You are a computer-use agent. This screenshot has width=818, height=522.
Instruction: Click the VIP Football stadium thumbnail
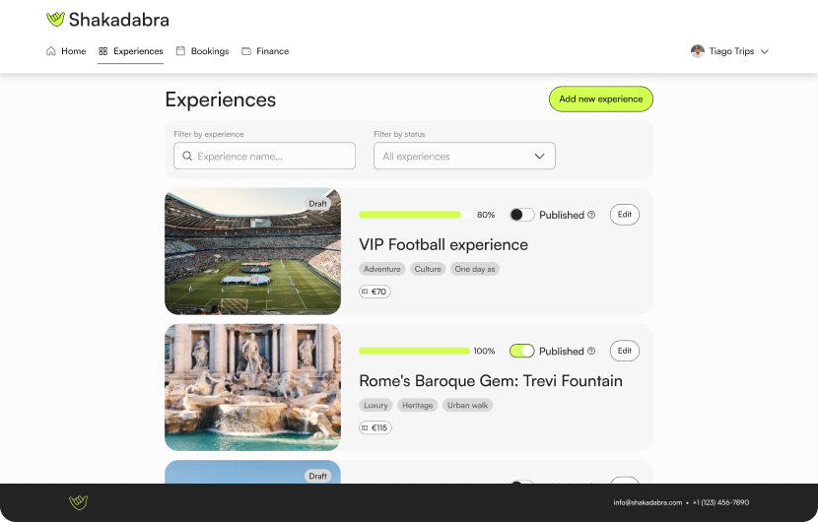pos(252,251)
